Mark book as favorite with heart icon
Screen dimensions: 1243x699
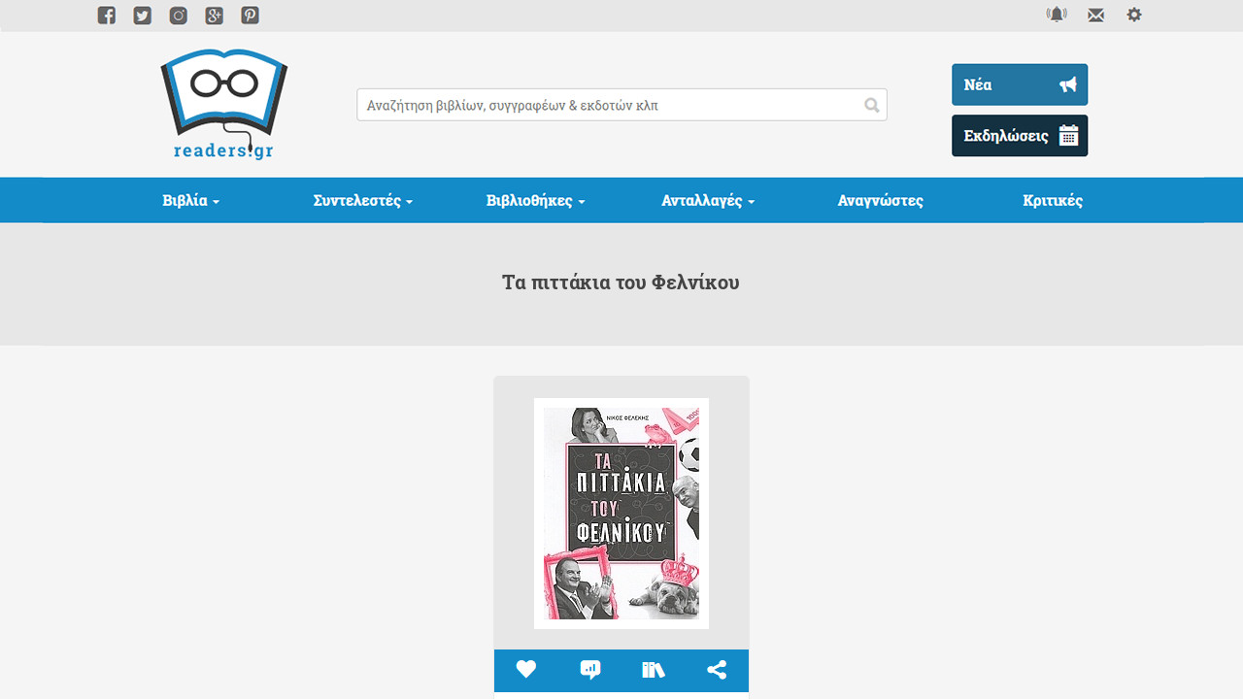click(x=526, y=670)
